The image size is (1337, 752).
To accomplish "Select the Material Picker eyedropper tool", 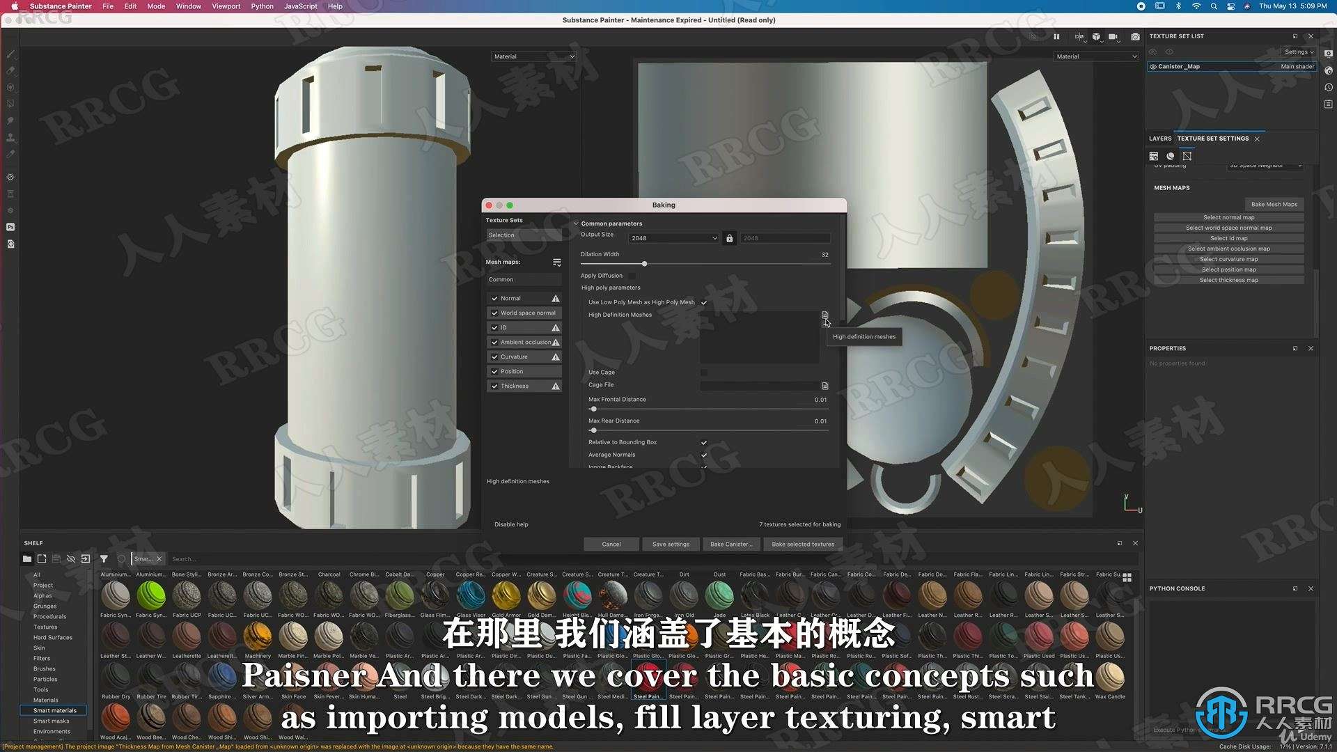I will [x=10, y=154].
